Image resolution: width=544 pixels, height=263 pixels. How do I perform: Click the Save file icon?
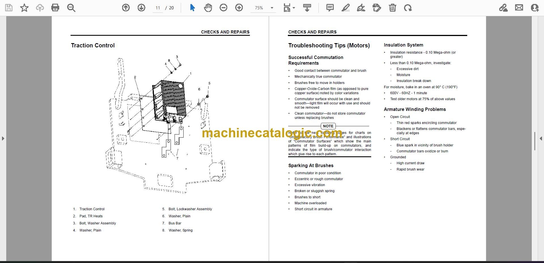[x=9, y=8]
